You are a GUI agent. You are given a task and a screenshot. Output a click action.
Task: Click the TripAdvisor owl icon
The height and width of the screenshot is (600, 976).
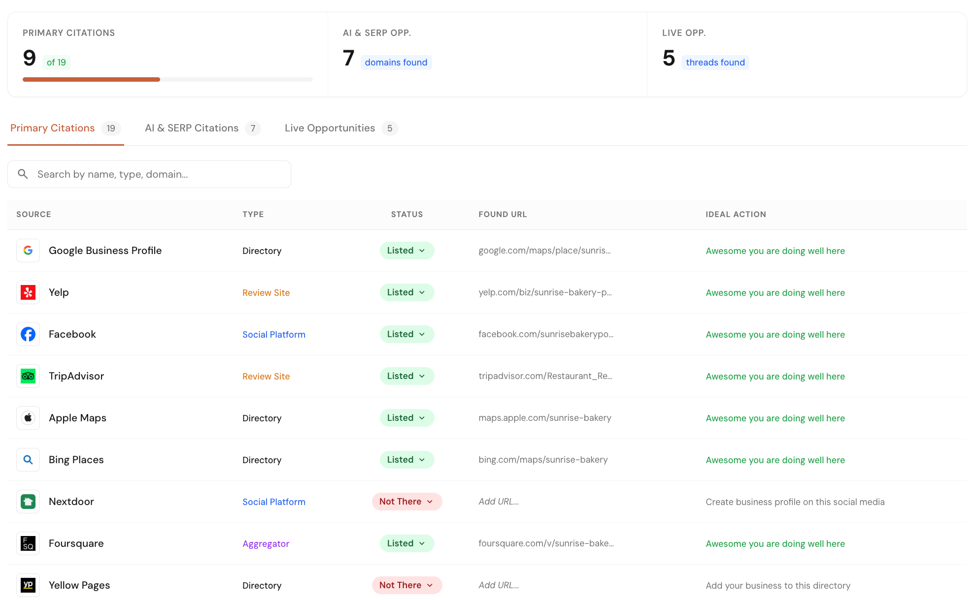[28, 376]
